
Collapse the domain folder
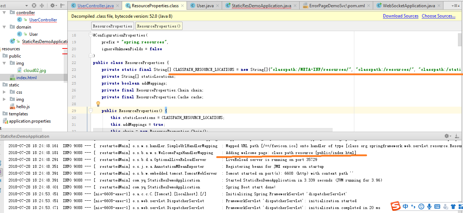point(4,27)
